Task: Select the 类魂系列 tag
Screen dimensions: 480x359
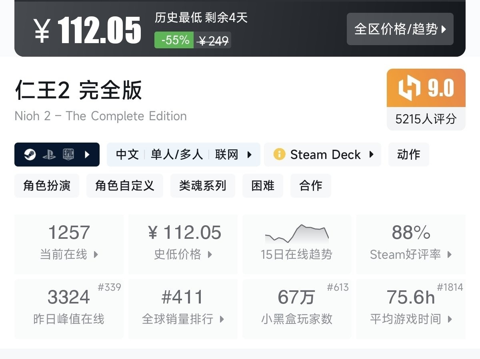Action: (202, 186)
